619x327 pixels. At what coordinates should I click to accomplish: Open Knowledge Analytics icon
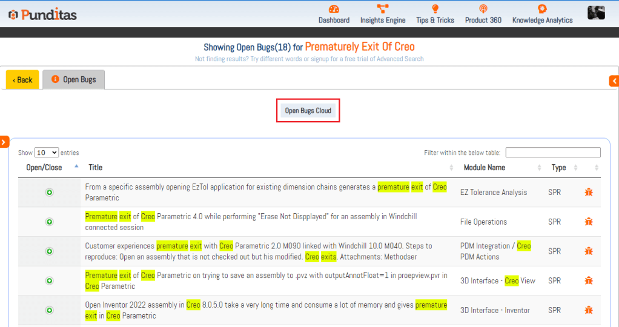point(542,9)
